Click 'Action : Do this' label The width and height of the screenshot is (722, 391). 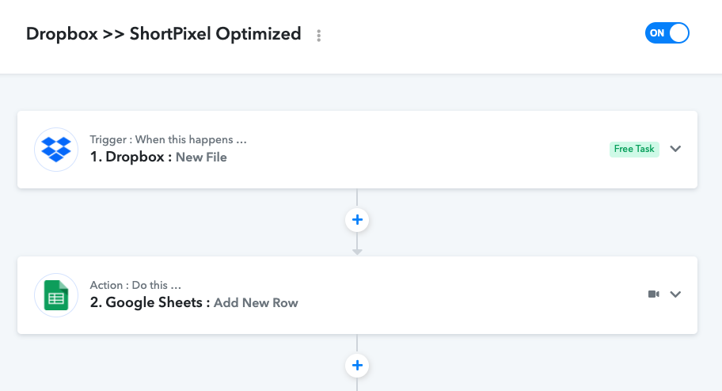[135, 285]
